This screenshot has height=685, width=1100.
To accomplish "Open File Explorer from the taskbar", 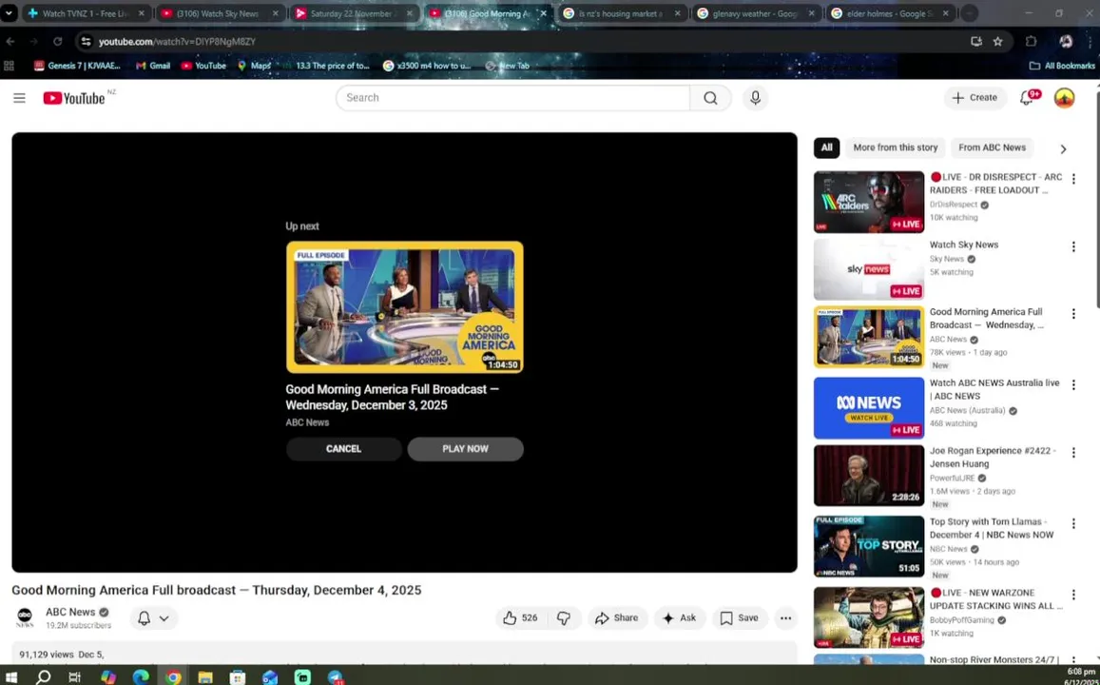I will click(204, 677).
